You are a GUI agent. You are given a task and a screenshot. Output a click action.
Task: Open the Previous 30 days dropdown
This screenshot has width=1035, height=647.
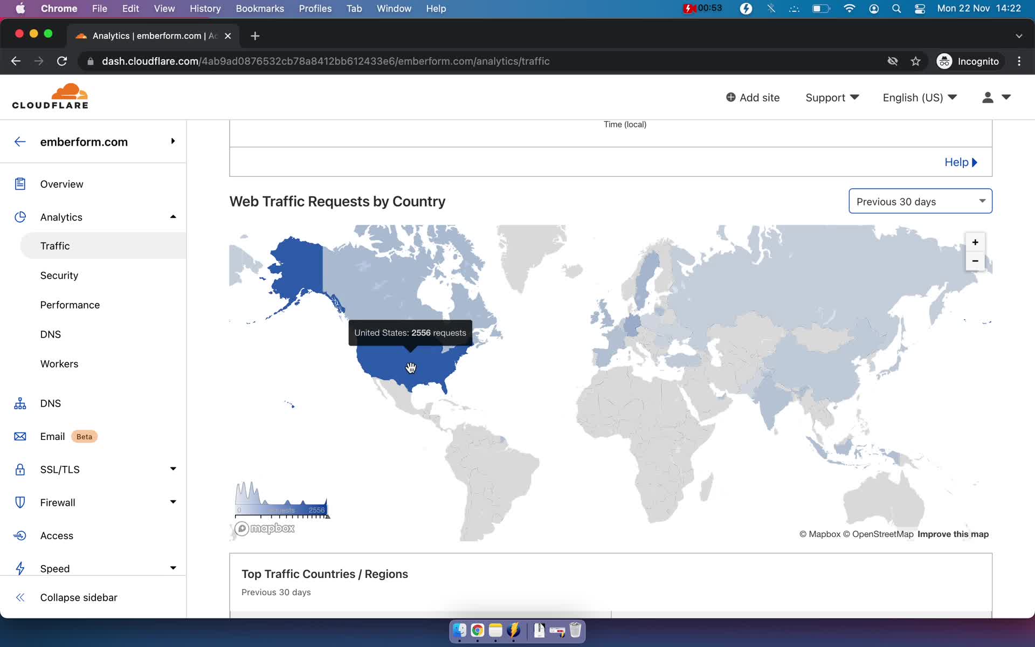click(920, 201)
